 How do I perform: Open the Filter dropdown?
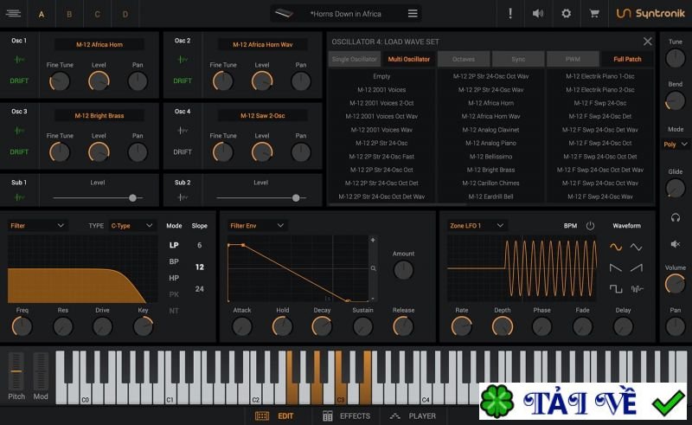coord(37,226)
